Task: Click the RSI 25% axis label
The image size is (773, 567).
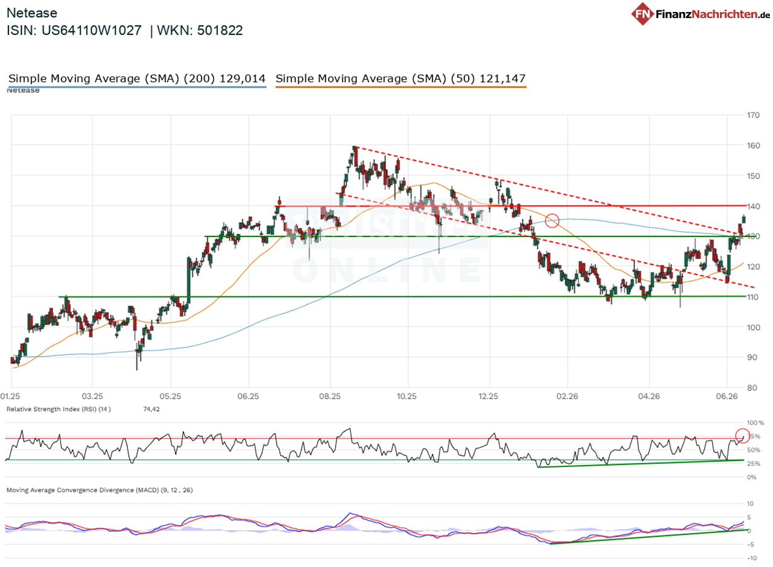Action: 754,464
